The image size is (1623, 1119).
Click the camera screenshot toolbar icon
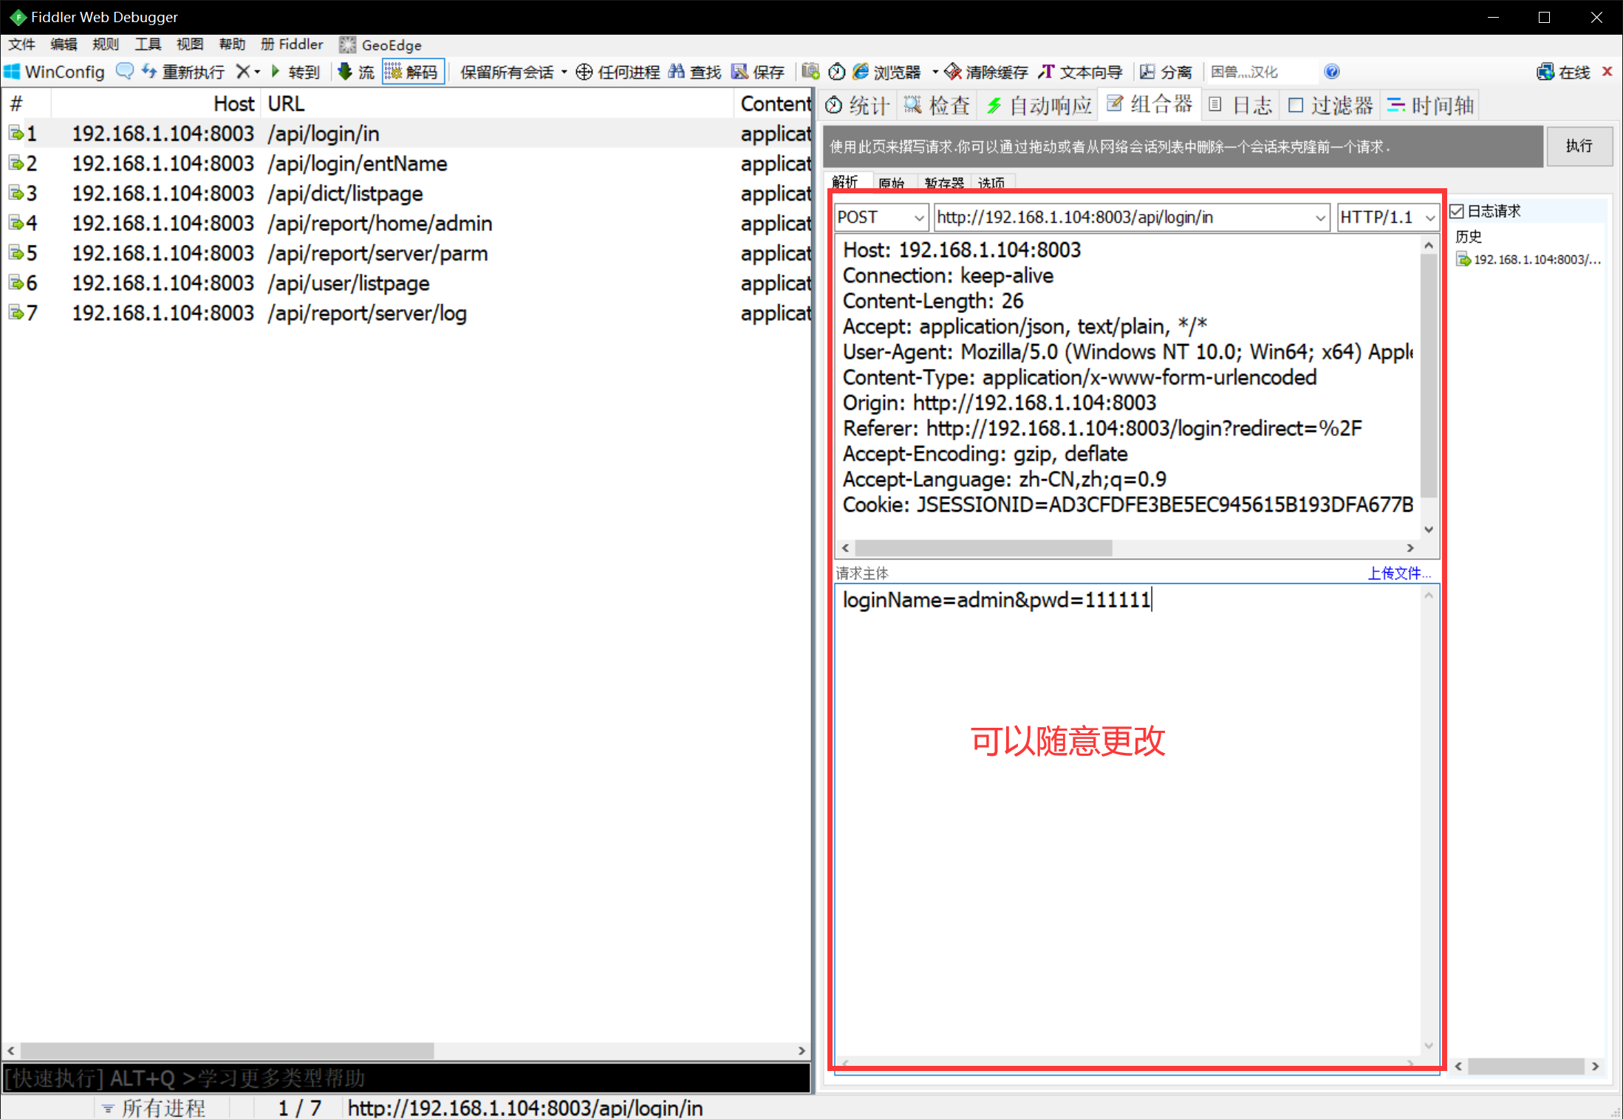pos(810,72)
